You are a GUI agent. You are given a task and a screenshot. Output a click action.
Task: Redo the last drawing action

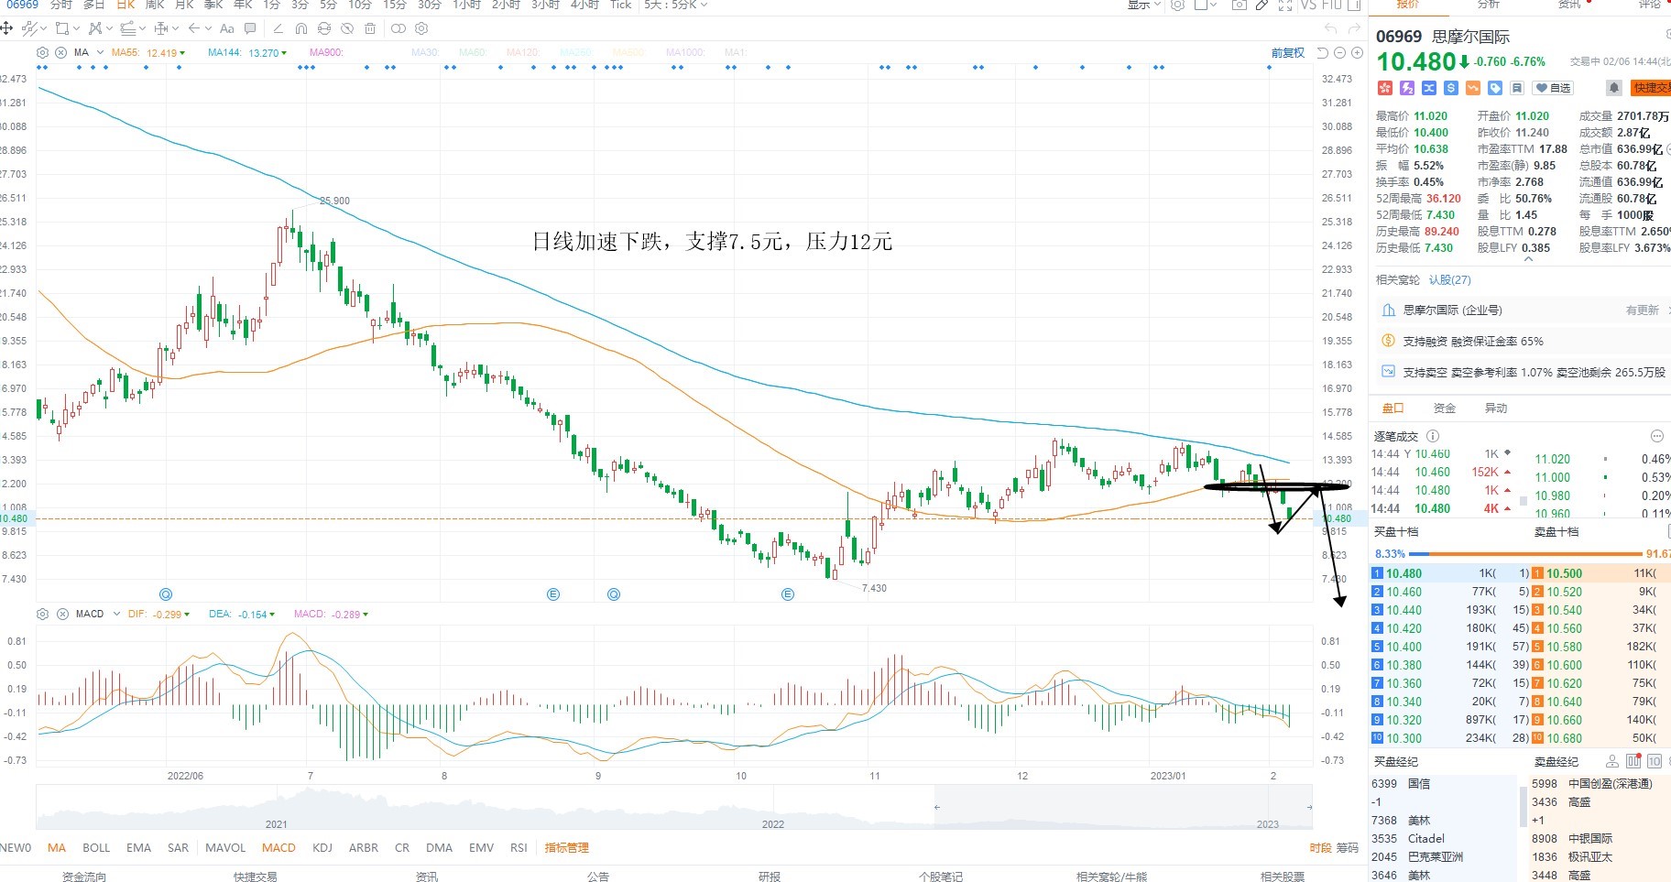coord(1355,28)
